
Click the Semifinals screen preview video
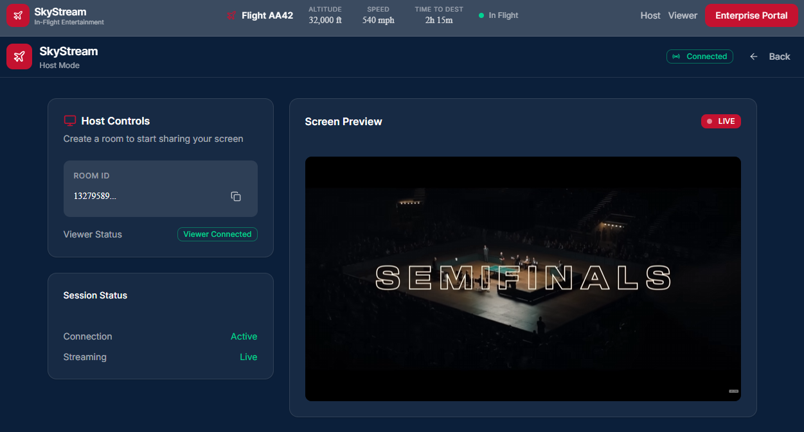(x=523, y=279)
